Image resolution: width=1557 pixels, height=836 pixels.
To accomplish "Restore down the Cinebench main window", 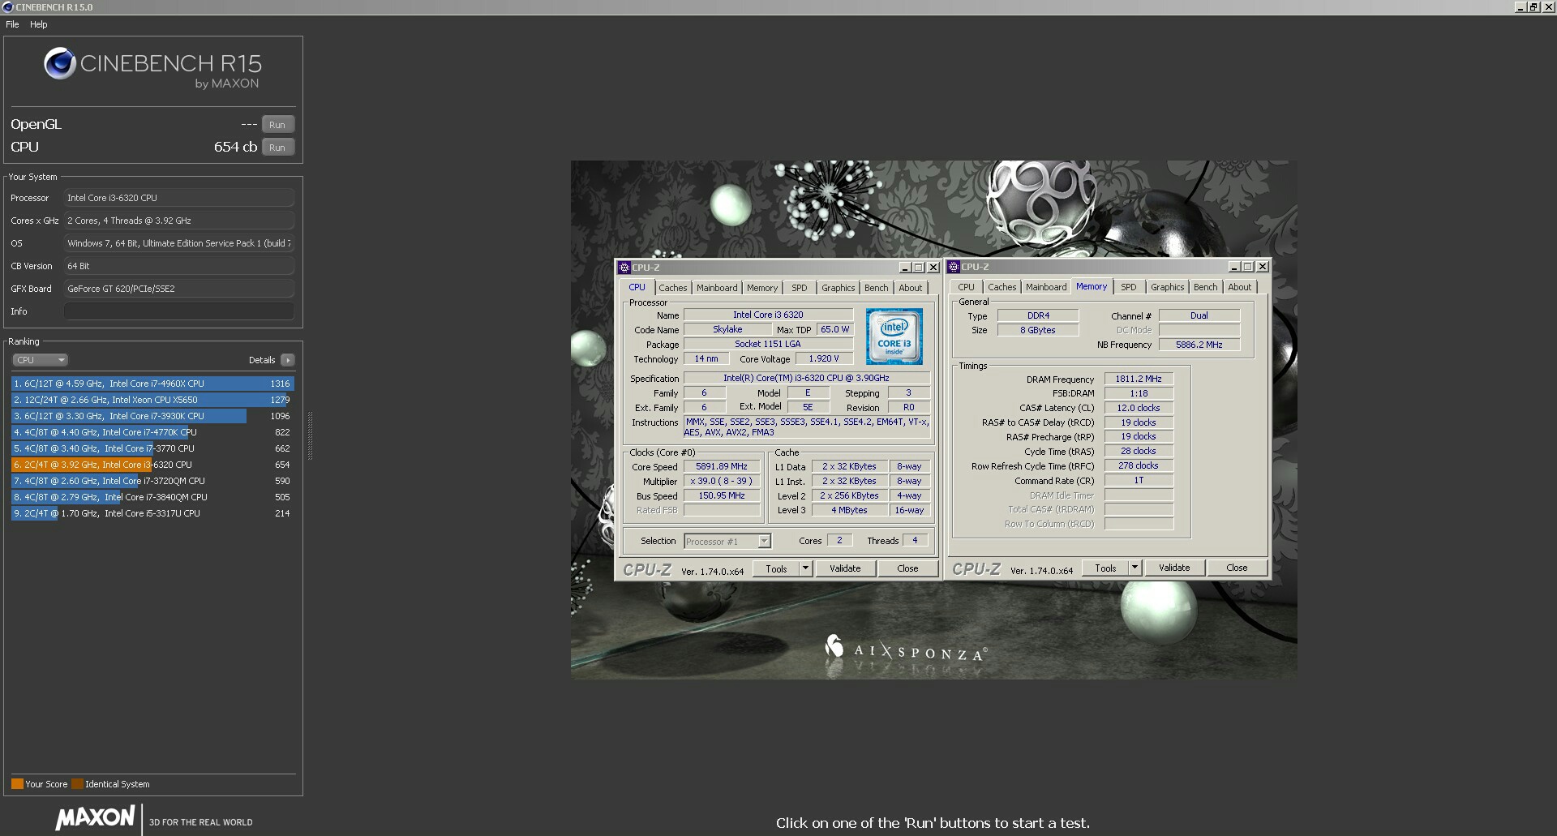I will 1533,7.
